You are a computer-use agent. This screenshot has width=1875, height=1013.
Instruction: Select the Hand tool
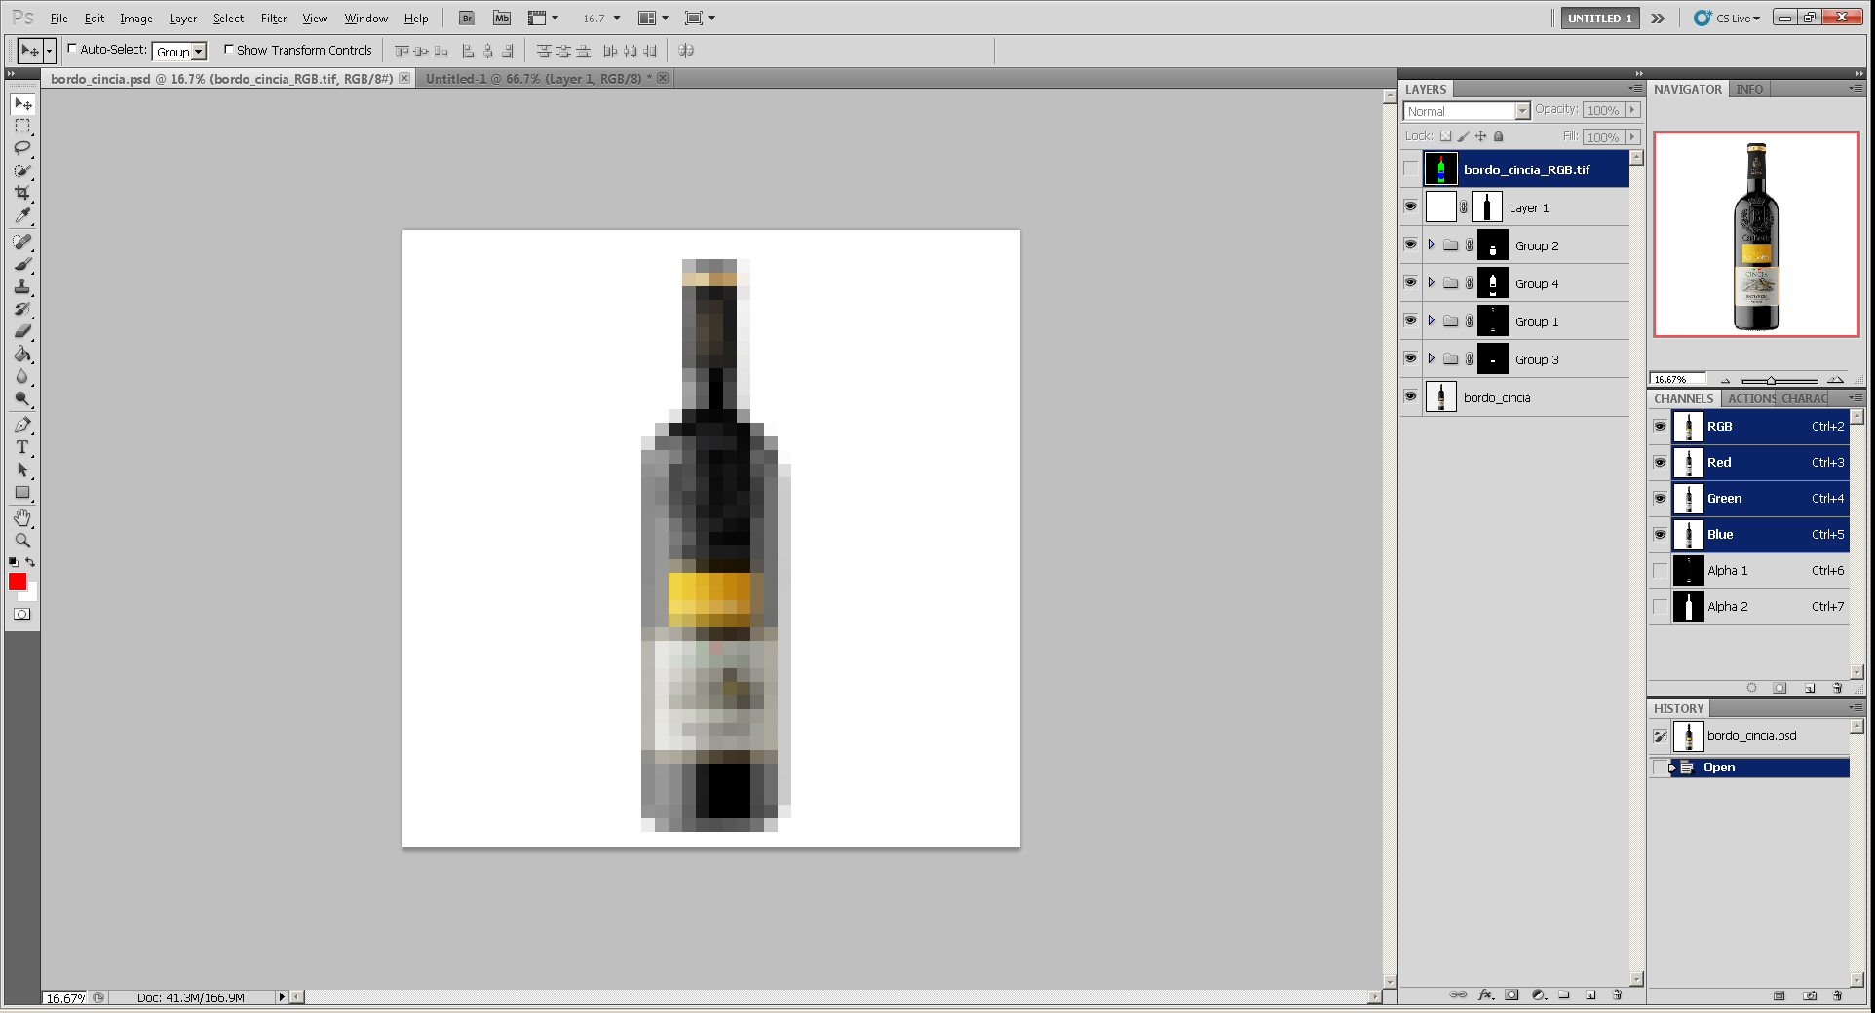pos(22,517)
